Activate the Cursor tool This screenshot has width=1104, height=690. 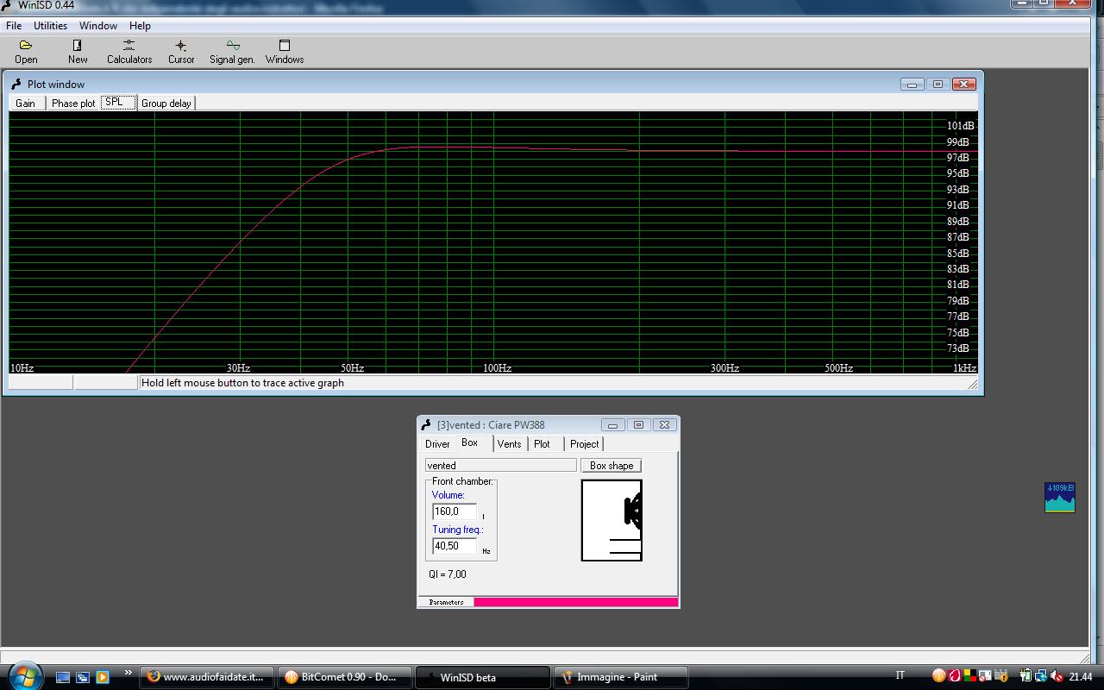[181, 51]
